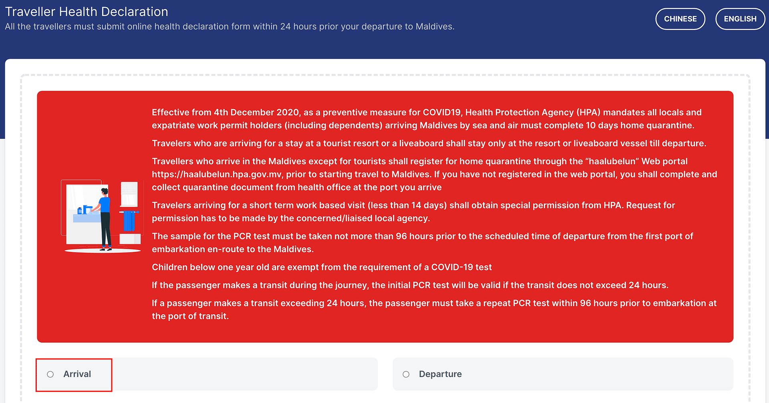
Task: Click the wall paper dispenser in illustration
Action: coord(129,194)
